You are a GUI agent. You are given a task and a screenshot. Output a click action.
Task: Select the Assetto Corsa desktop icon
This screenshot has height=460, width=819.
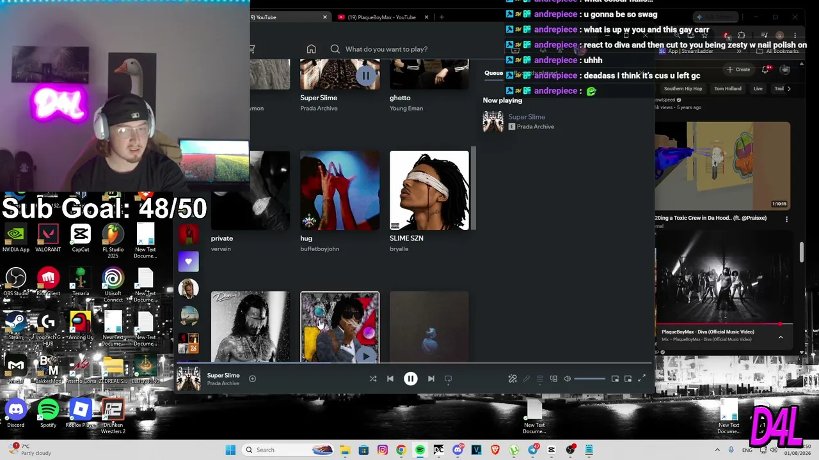81,369
